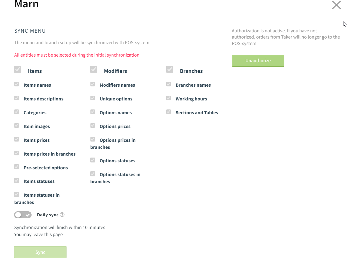The image size is (352, 258).
Task: Check the Items names checkbox
Action: [x=17, y=84]
